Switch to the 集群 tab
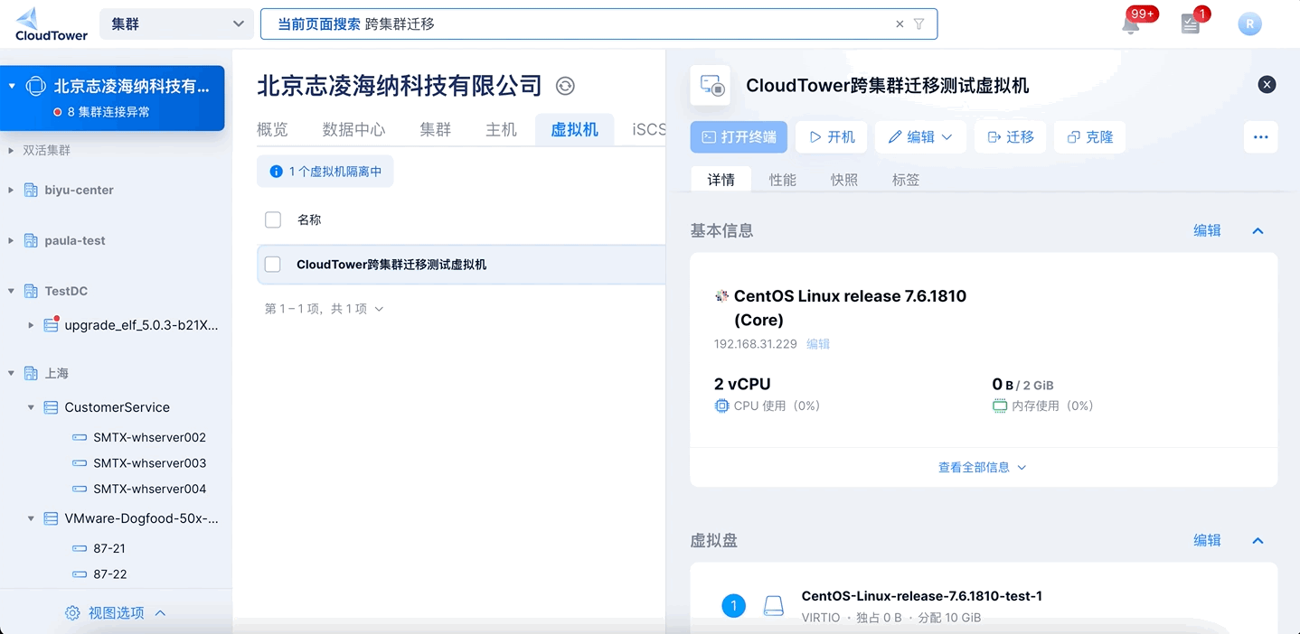 click(x=435, y=129)
